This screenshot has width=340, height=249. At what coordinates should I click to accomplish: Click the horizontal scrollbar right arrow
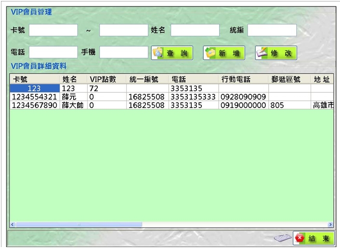330,224
